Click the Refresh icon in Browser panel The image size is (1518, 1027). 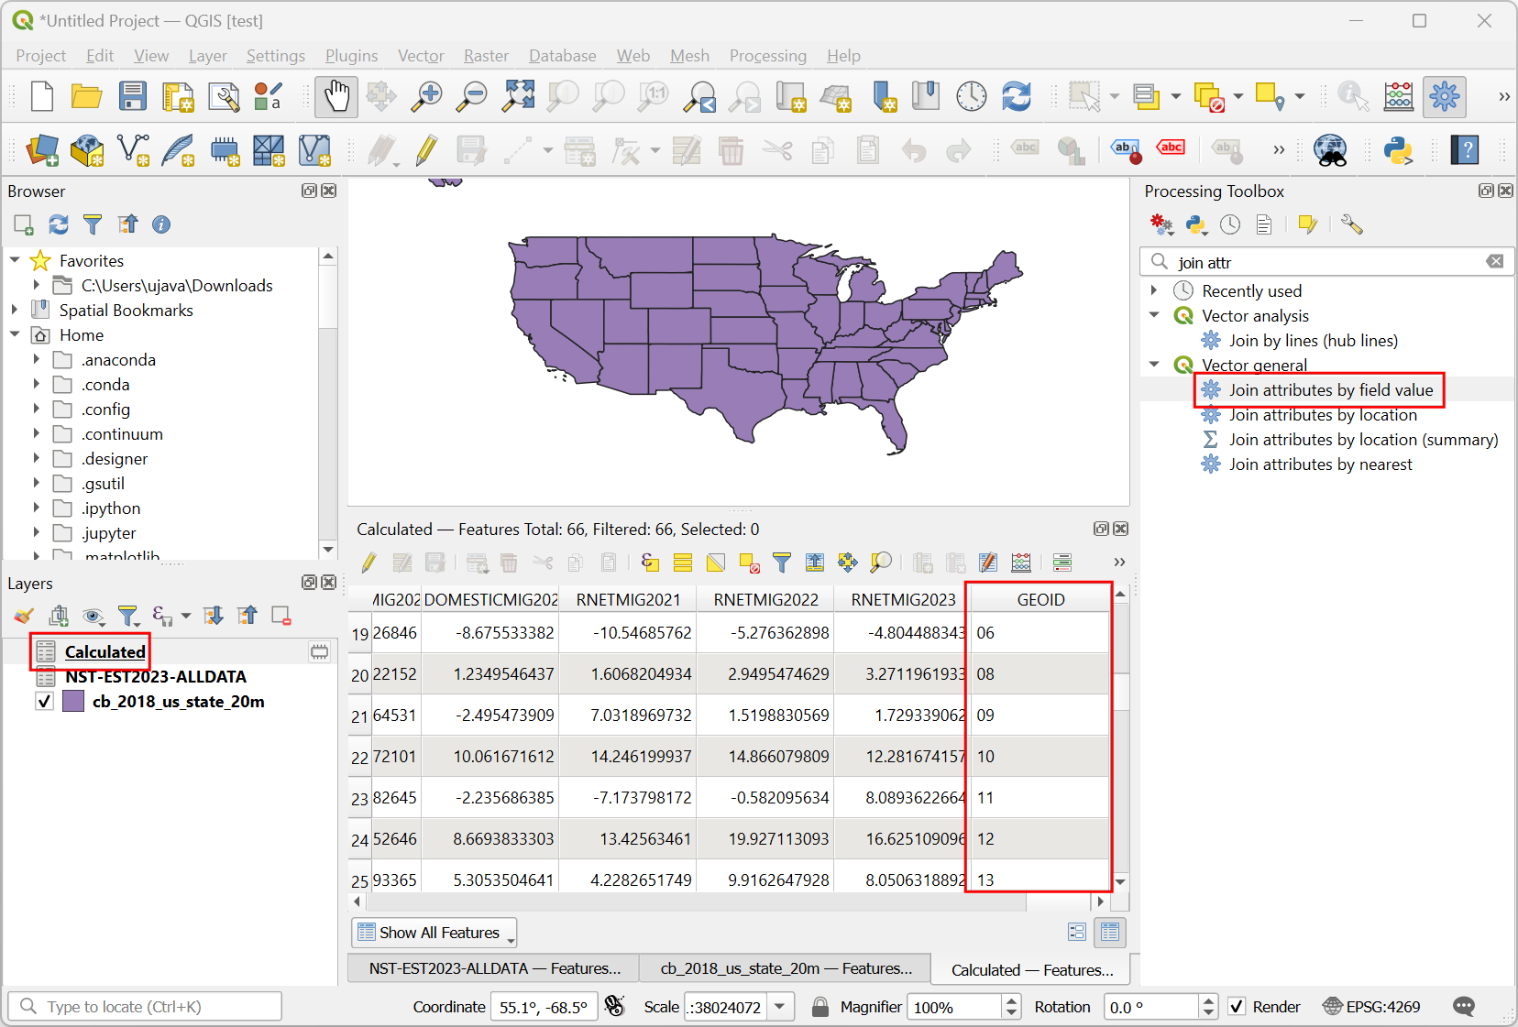pos(59,224)
